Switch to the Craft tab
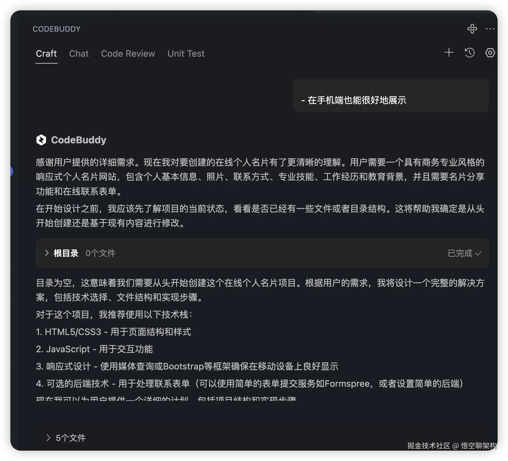508x461 pixels. (46, 54)
